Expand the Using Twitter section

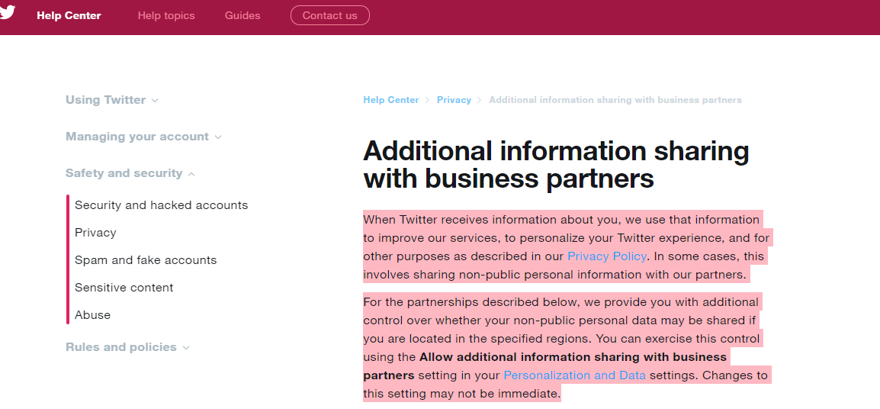(111, 100)
